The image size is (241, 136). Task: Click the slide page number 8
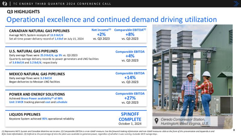[x=234, y=130]
